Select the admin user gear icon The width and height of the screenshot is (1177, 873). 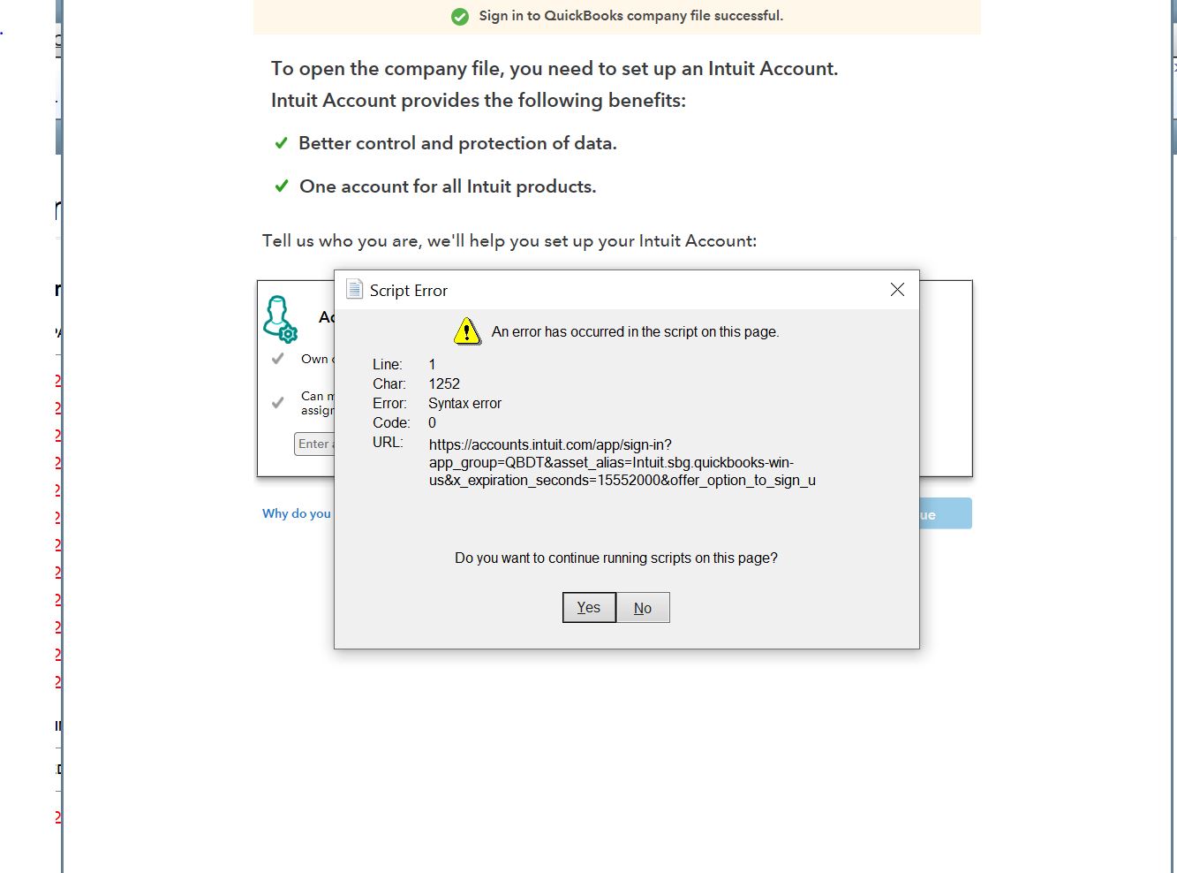(x=280, y=319)
